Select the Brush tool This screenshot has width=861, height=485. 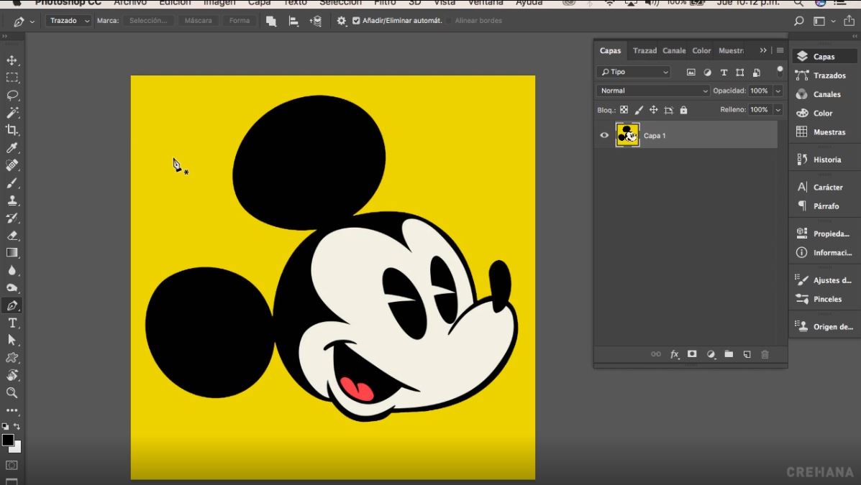12,183
